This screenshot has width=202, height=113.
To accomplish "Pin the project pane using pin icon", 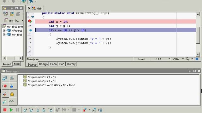I will click(12, 8).
